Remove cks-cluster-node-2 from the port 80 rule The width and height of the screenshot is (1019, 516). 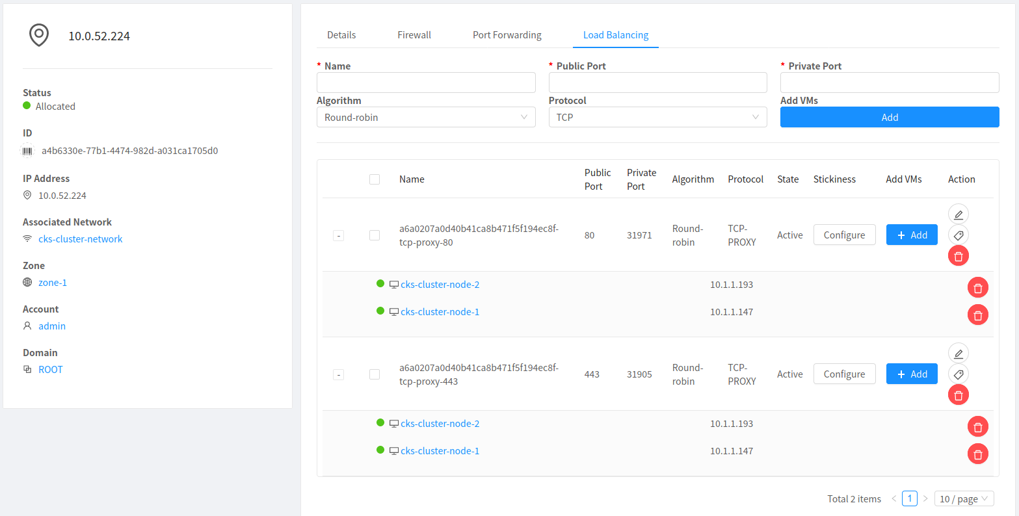click(x=977, y=287)
